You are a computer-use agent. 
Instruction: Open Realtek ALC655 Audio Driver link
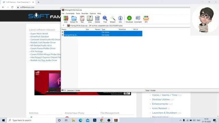click(44, 60)
